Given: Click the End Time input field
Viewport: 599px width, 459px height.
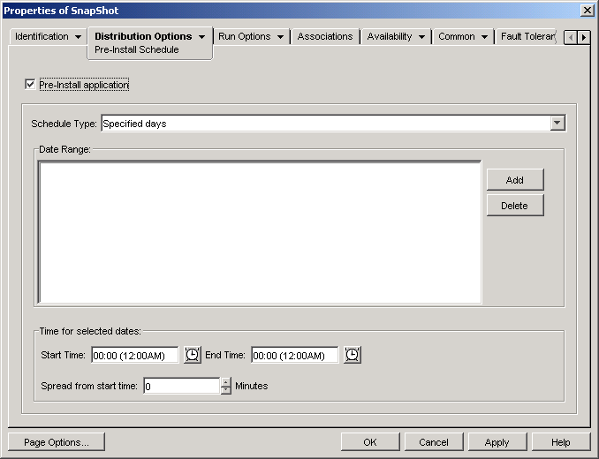Looking at the screenshot, I should (294, 355).
